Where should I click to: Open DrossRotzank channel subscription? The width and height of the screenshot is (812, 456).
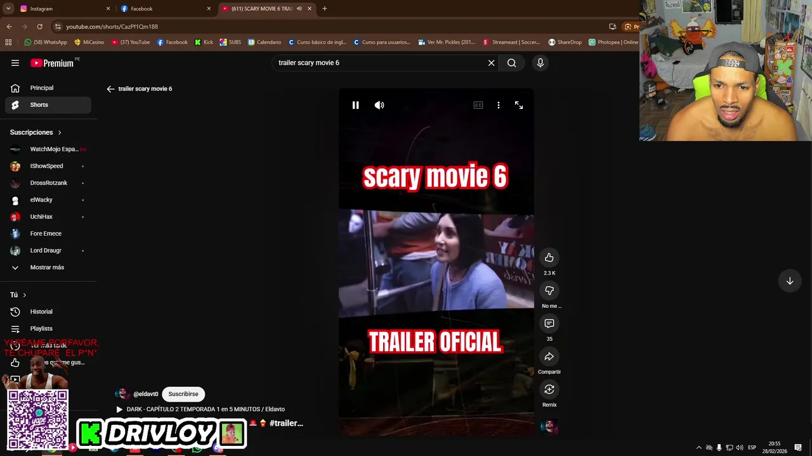tap(48, 183)
